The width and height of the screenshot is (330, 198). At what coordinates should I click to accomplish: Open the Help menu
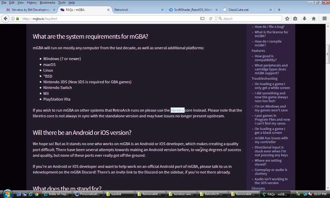pyautogui.click(x=72, y=3)
